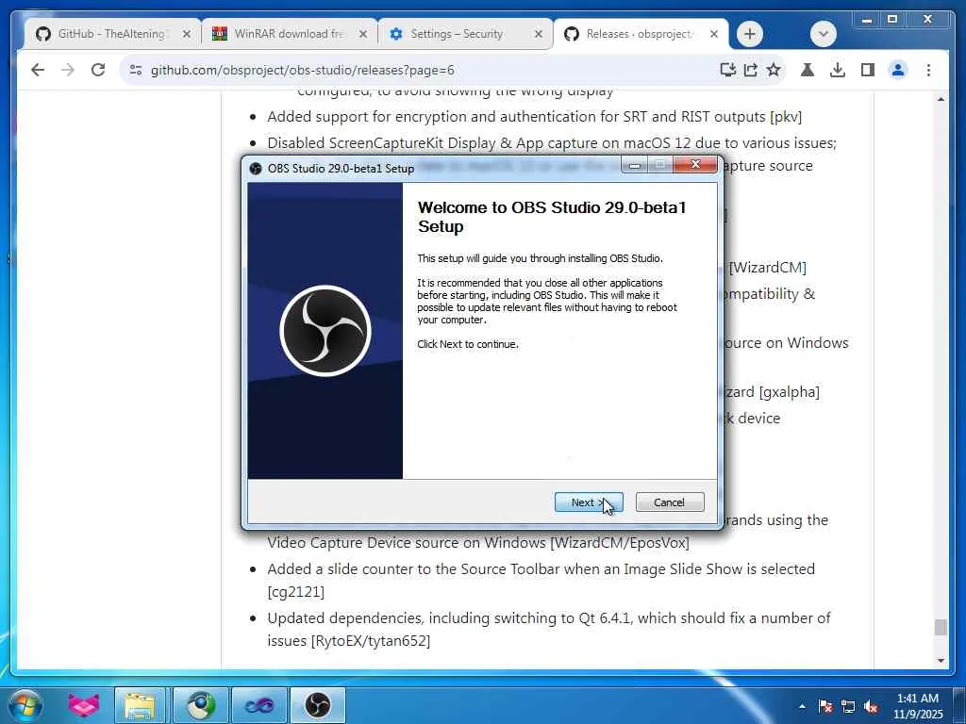Cancel the OBS Studio Setup wizard
Image resolution: width=966 pixels, height=724 pixels.
(x=669, y=502)
